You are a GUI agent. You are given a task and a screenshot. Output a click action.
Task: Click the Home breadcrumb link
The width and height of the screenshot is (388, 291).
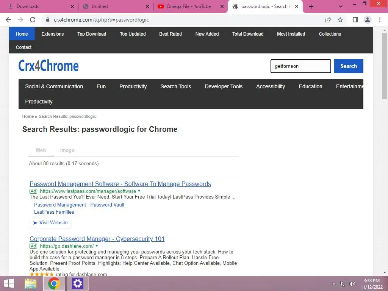coord(28,116)
